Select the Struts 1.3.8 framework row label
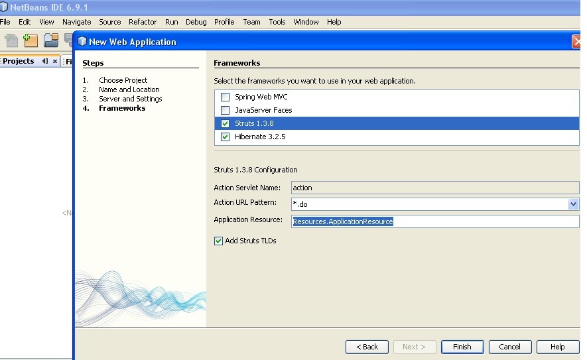Image resolution: width=587 pixels, height=360 pixels. coord(254,123)
